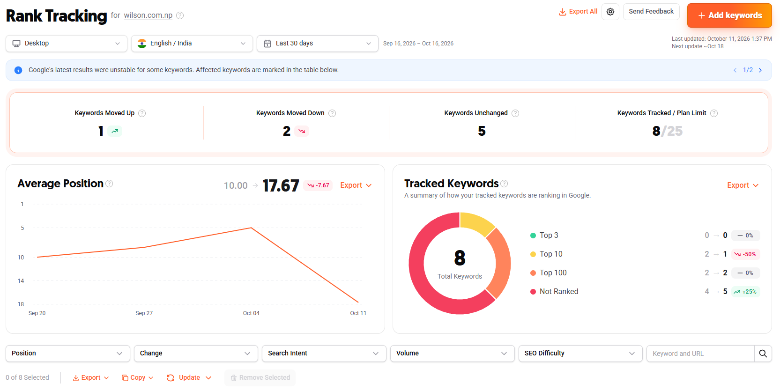Expand the Volume filter dropdown

pyautogui.click(x=453, y=354)
